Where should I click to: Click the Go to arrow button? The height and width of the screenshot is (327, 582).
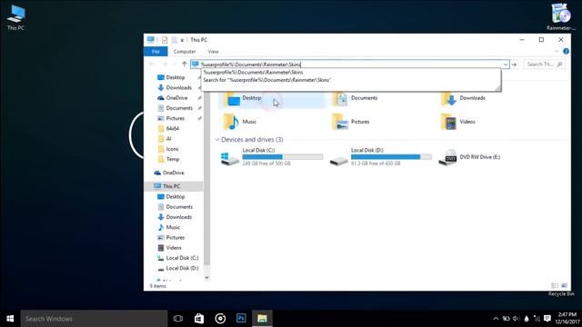point(514,64)
